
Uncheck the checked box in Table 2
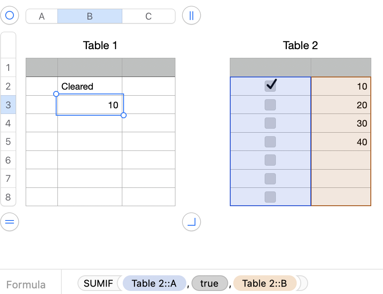click(270, 86)
